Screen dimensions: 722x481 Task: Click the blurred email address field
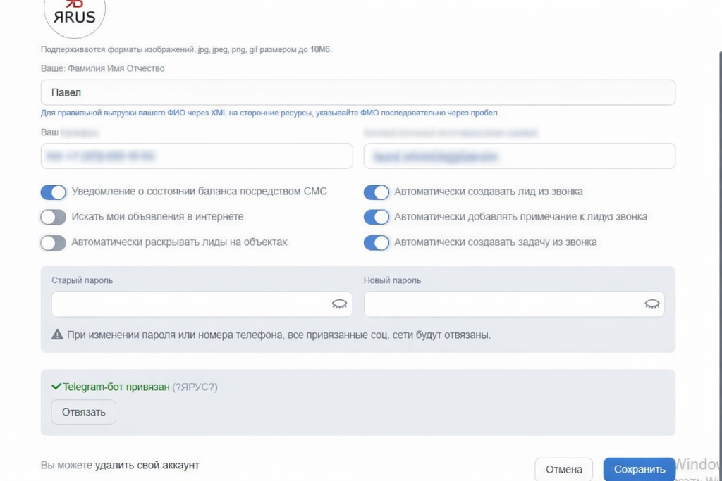pos(519,156)
